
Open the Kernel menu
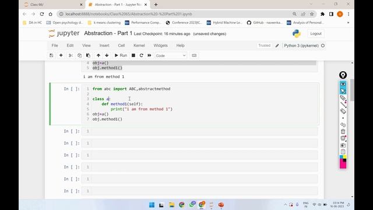139,45
